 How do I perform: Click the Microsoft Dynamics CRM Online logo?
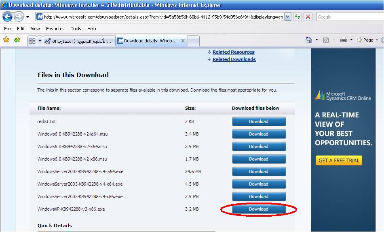(x=343, y=96)
